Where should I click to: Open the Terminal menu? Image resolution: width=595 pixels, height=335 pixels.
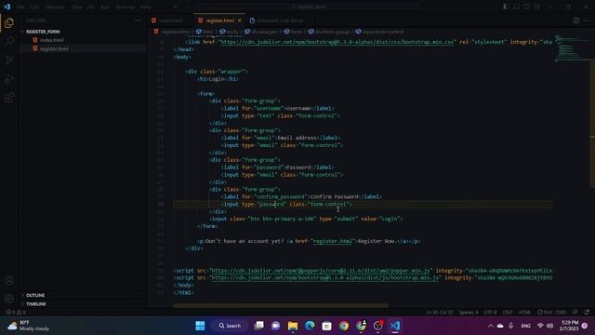(x=126, y=7)
